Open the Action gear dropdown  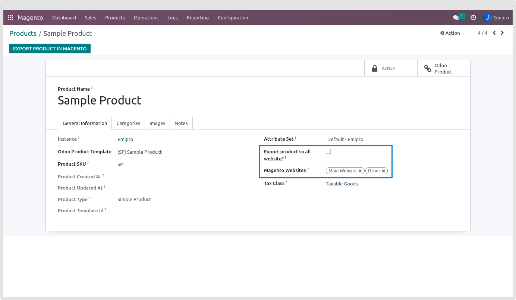tap(450, 33)
